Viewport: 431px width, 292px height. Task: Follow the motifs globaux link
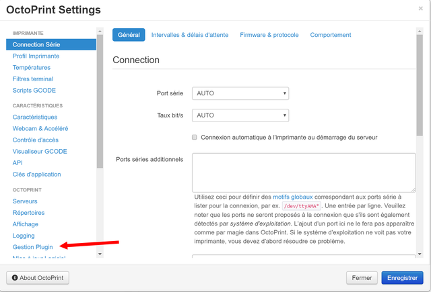(293, 197)
